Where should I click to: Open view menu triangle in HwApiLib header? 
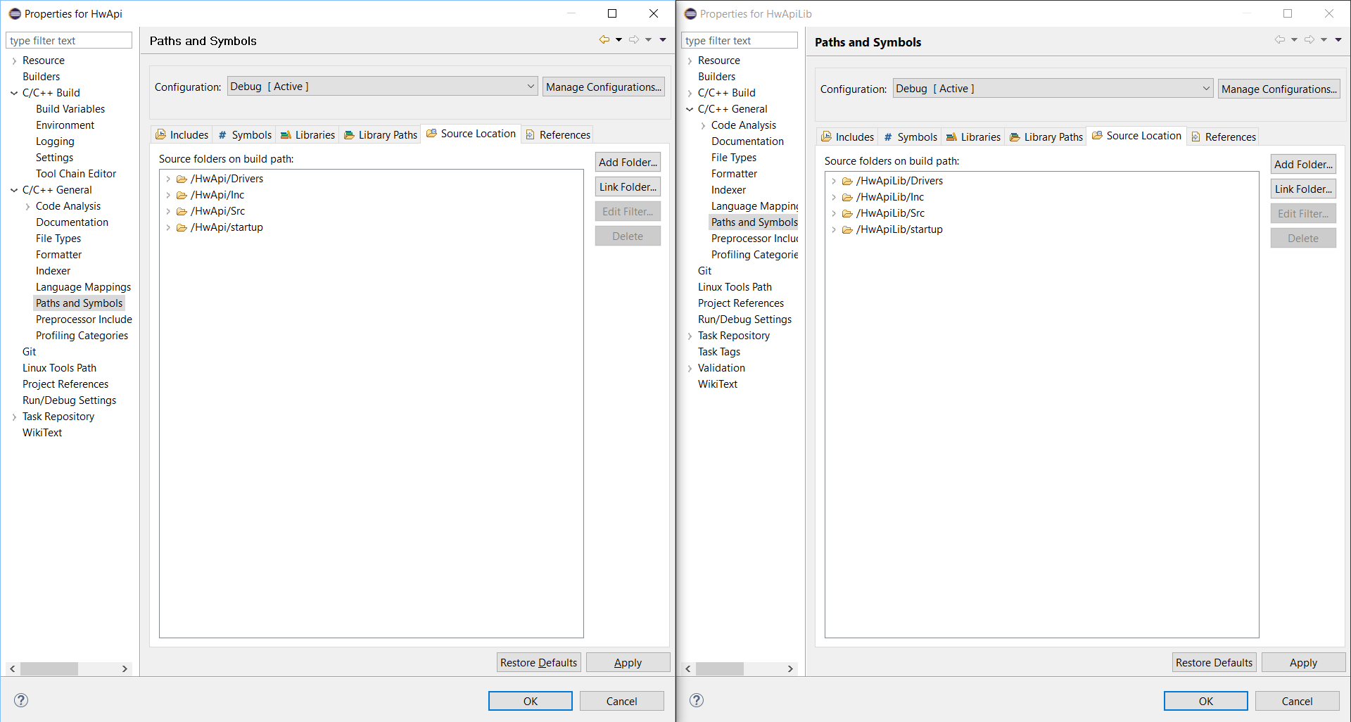1338,40
